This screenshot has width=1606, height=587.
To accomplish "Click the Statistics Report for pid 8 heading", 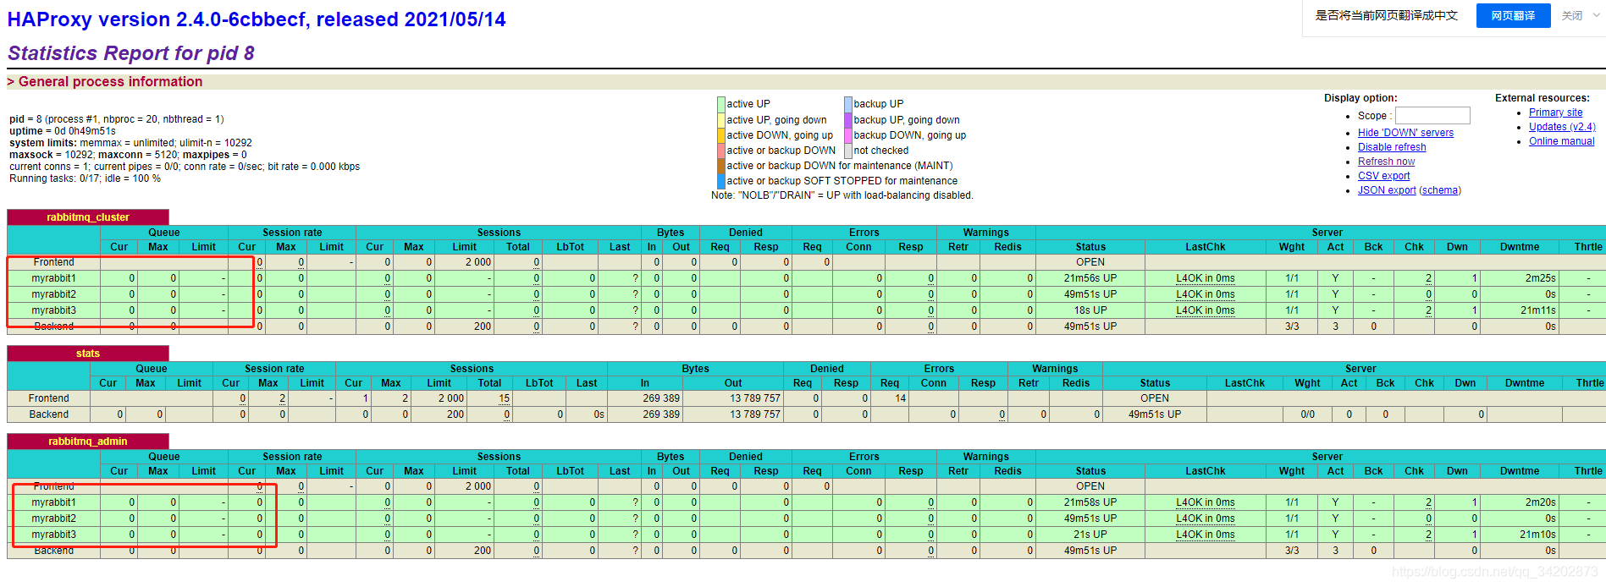I will pyautogui.click(x=131, y=53).
